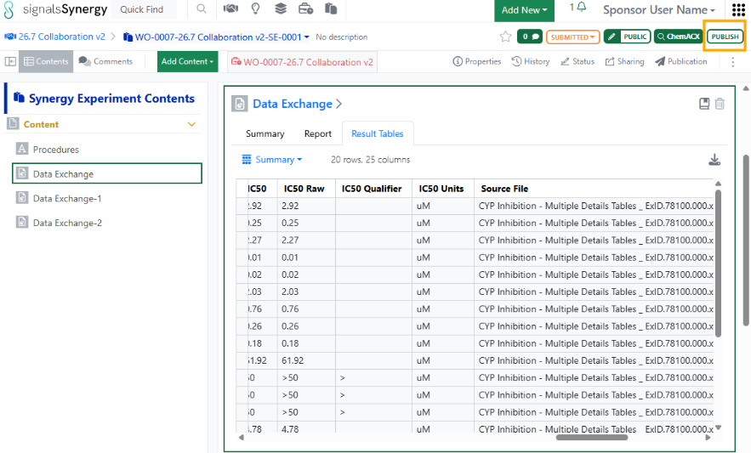Viewport: 751px width, 453px height.
Task: Collapse the Content section chevron
Action: (x=191, y=124)
